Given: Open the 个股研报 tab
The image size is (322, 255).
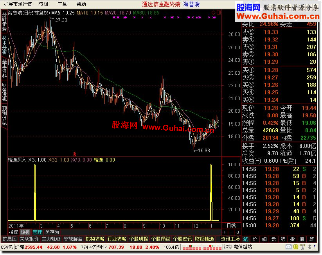Looking at the screenshot, I should [139, 239].
